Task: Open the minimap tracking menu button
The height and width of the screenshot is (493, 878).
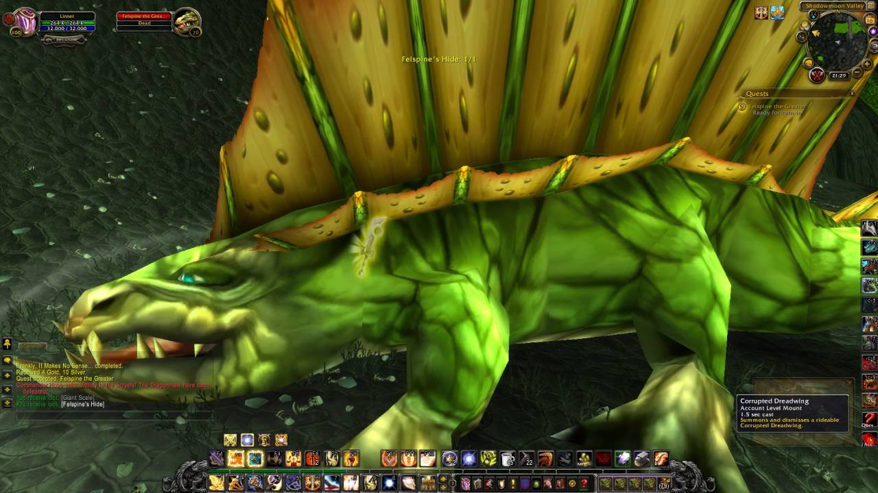Action: 801,36
